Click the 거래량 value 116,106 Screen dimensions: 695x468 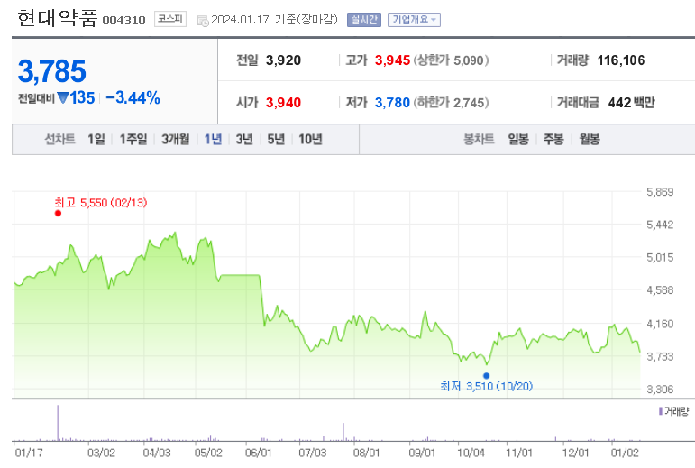point(621,60)
